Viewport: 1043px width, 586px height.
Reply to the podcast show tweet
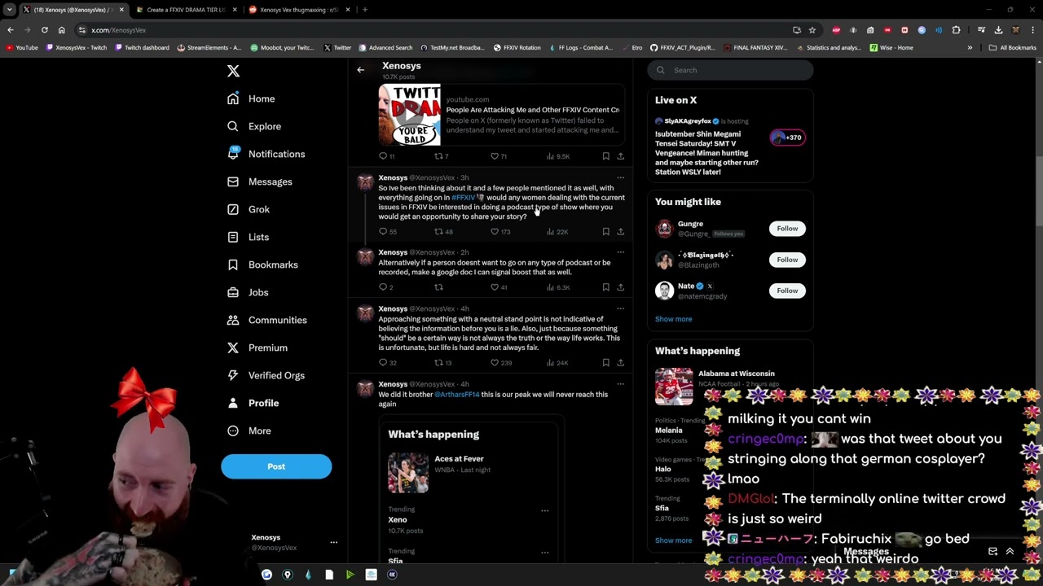[387, 232]
